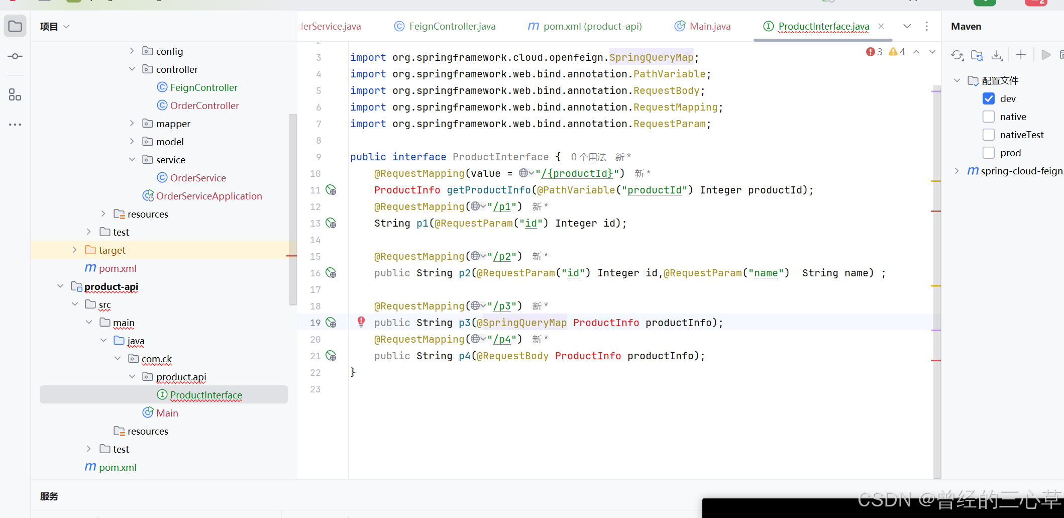Click 0 个用法 usages hint

tap(588, 157)
